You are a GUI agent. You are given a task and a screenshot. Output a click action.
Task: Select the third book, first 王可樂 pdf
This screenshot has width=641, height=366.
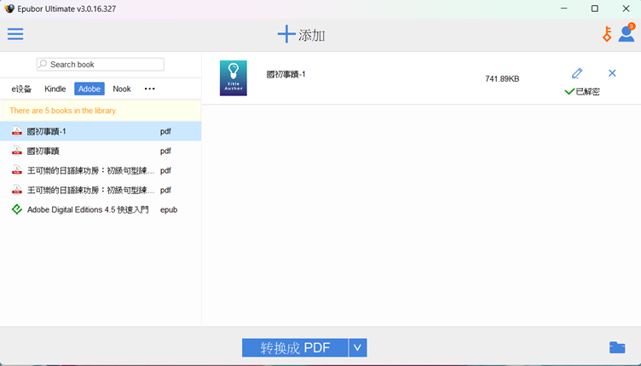[101, 170]
